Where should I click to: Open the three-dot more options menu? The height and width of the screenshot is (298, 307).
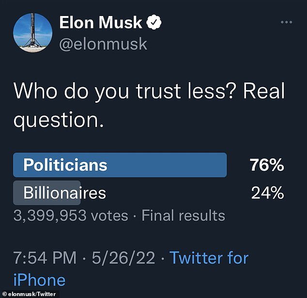coord(287,22)
